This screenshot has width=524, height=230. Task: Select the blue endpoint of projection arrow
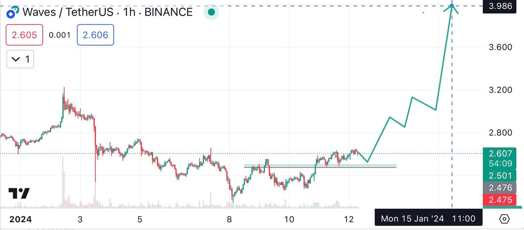(x=452, y=6)
